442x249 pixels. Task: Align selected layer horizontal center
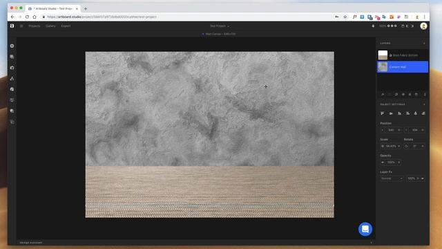pyautogui.click(x=416, y=113)
